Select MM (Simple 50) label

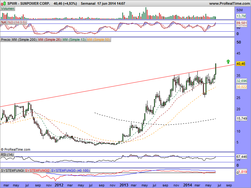pos(99,39)
